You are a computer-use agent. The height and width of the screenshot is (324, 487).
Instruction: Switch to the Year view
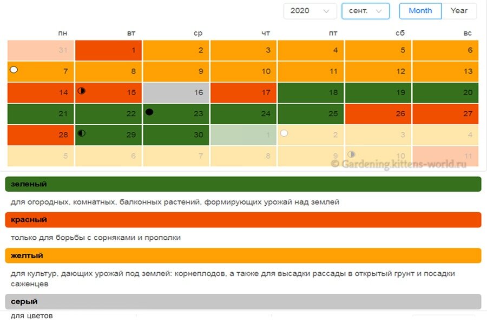click(459, 11)
